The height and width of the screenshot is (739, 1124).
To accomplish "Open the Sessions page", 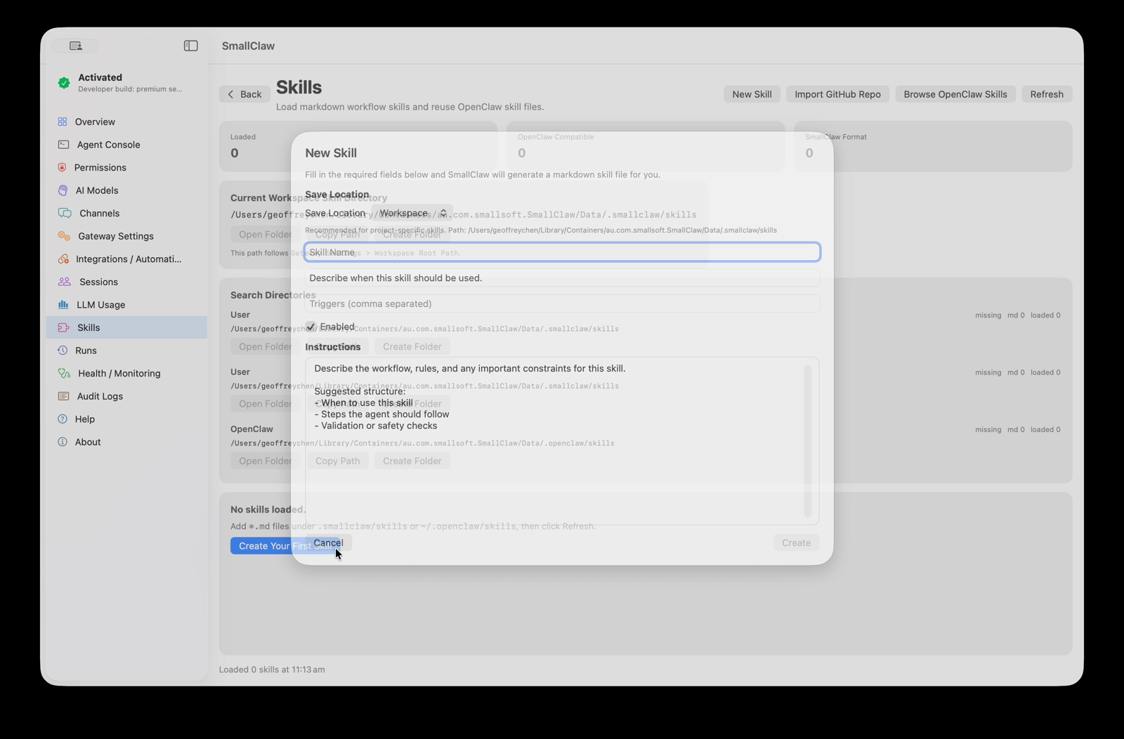I will point(126,282).
